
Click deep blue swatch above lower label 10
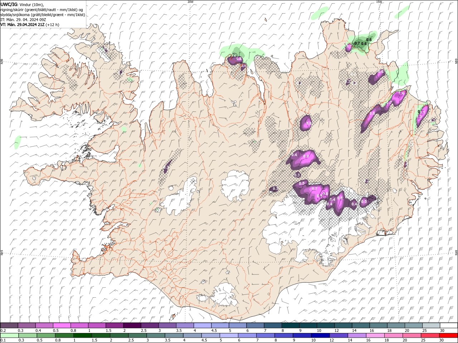click(x=320, y=335)
